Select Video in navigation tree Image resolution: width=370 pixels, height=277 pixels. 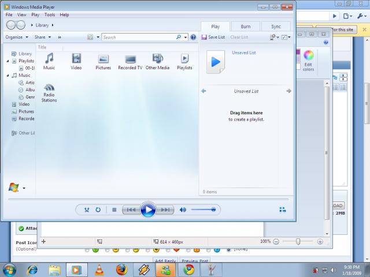coord(21,104)
